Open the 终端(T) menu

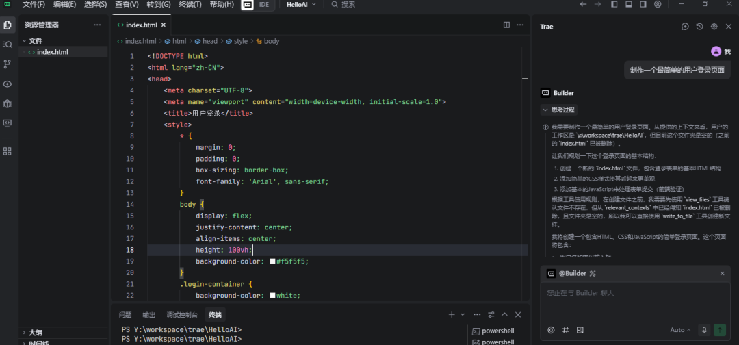190,4
